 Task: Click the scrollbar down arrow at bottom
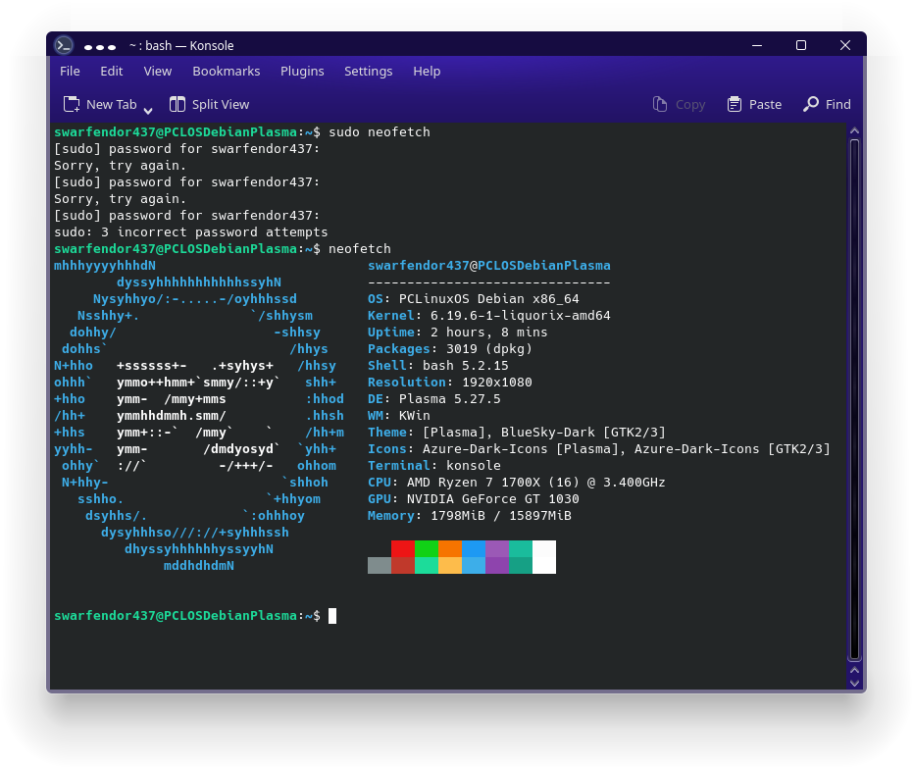coord(855,683)
